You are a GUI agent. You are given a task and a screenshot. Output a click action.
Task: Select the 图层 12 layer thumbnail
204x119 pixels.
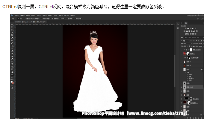point(185,54)
